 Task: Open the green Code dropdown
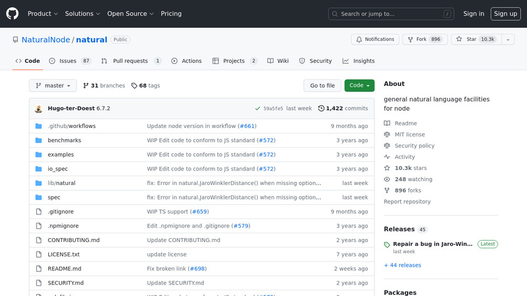pyautogui.click(x=359, y=86)
